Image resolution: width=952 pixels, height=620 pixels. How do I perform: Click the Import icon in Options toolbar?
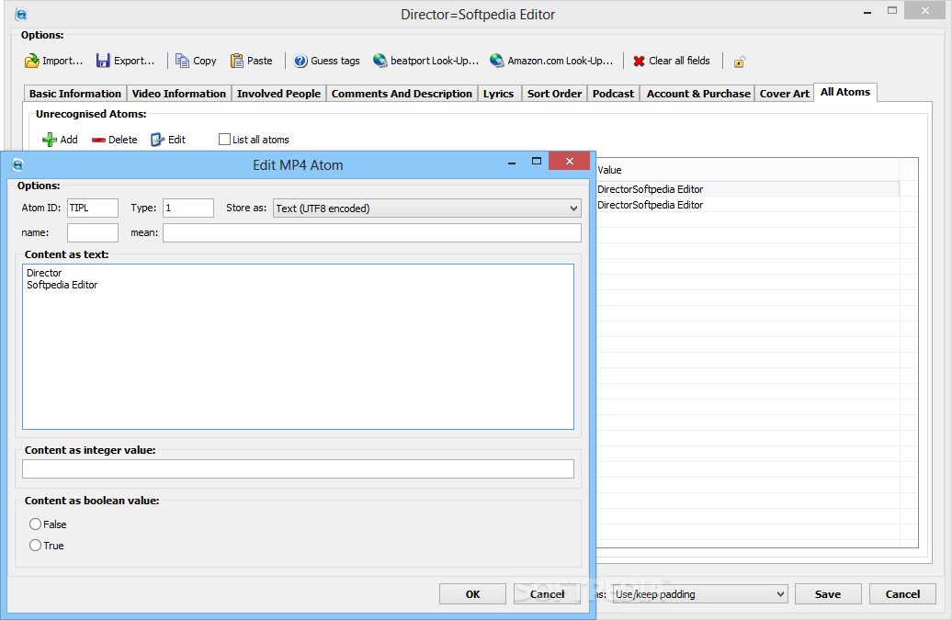[x=31, y=61]
